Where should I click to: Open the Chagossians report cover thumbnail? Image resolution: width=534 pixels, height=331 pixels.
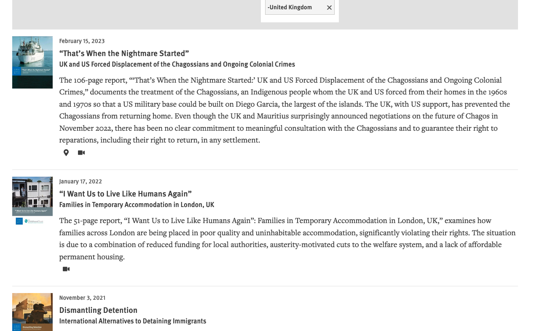coord(32,62)
